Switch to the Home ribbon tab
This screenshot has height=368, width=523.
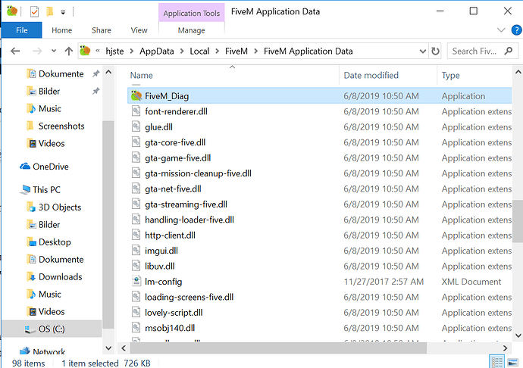pyautogui.click(x=61, y=30)
